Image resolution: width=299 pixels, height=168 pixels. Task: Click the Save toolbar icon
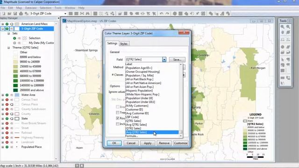pos(15,14)
